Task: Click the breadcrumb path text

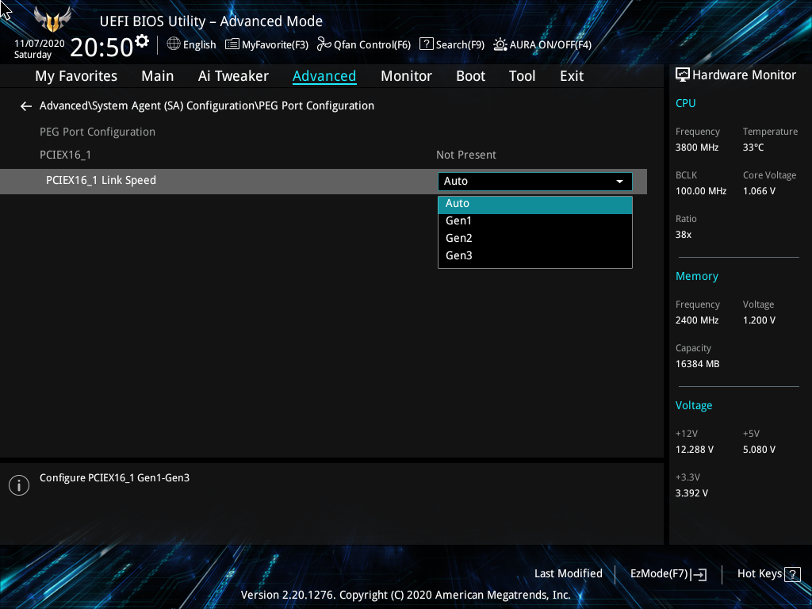Action: coord(207,105)
